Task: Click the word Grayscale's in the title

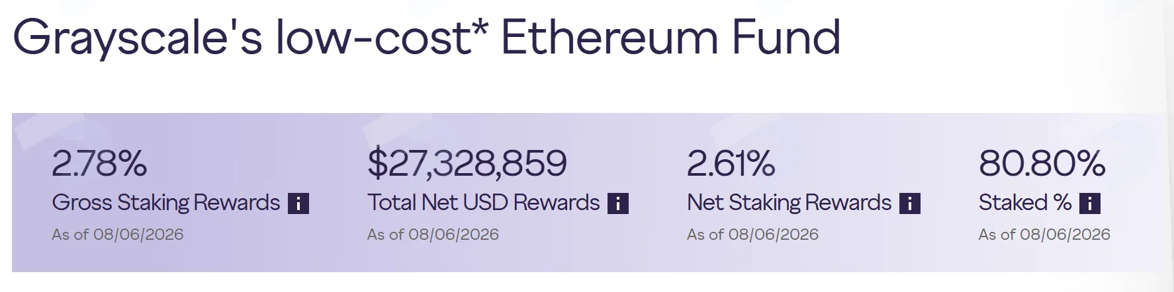Action: tap(138, 38)
